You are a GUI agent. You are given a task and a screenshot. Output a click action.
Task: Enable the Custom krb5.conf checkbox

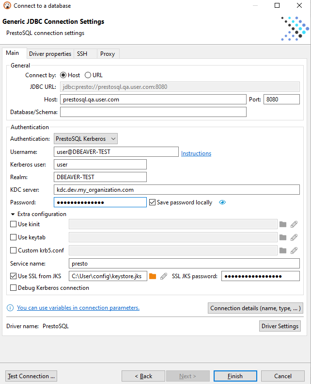coord(13,250)
